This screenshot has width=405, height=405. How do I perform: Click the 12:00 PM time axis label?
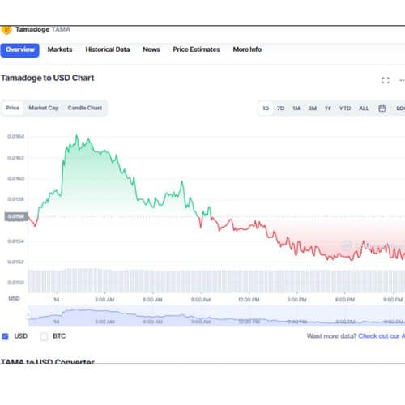(249, 300)
